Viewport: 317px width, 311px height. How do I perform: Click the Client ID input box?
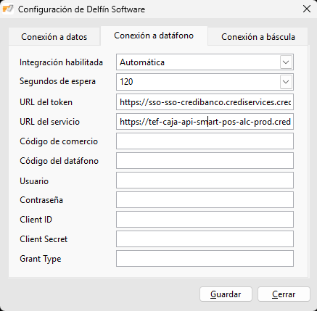point(205,220)
